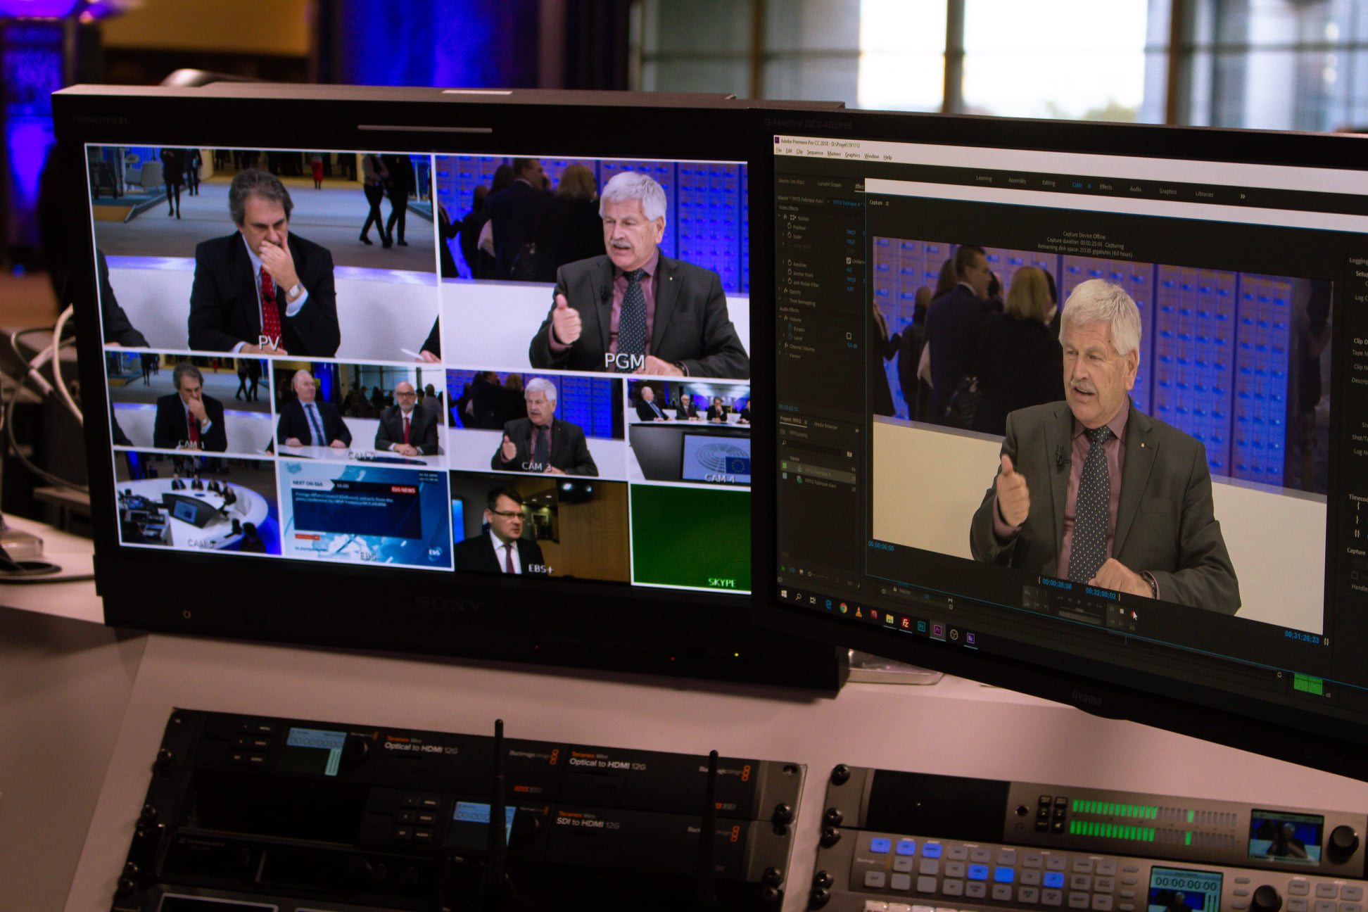Click the find-bin icon beside search field
The width and height of the screenshot is (1368, 912).
[849, 454]
